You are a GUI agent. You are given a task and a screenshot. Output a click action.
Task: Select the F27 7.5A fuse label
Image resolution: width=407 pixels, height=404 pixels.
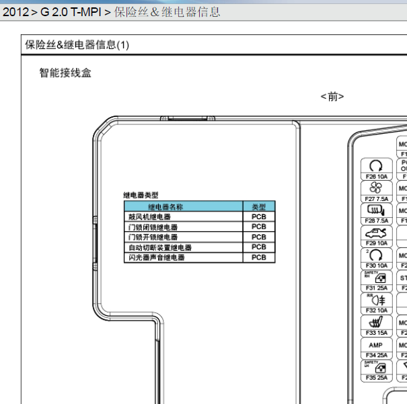376,199
